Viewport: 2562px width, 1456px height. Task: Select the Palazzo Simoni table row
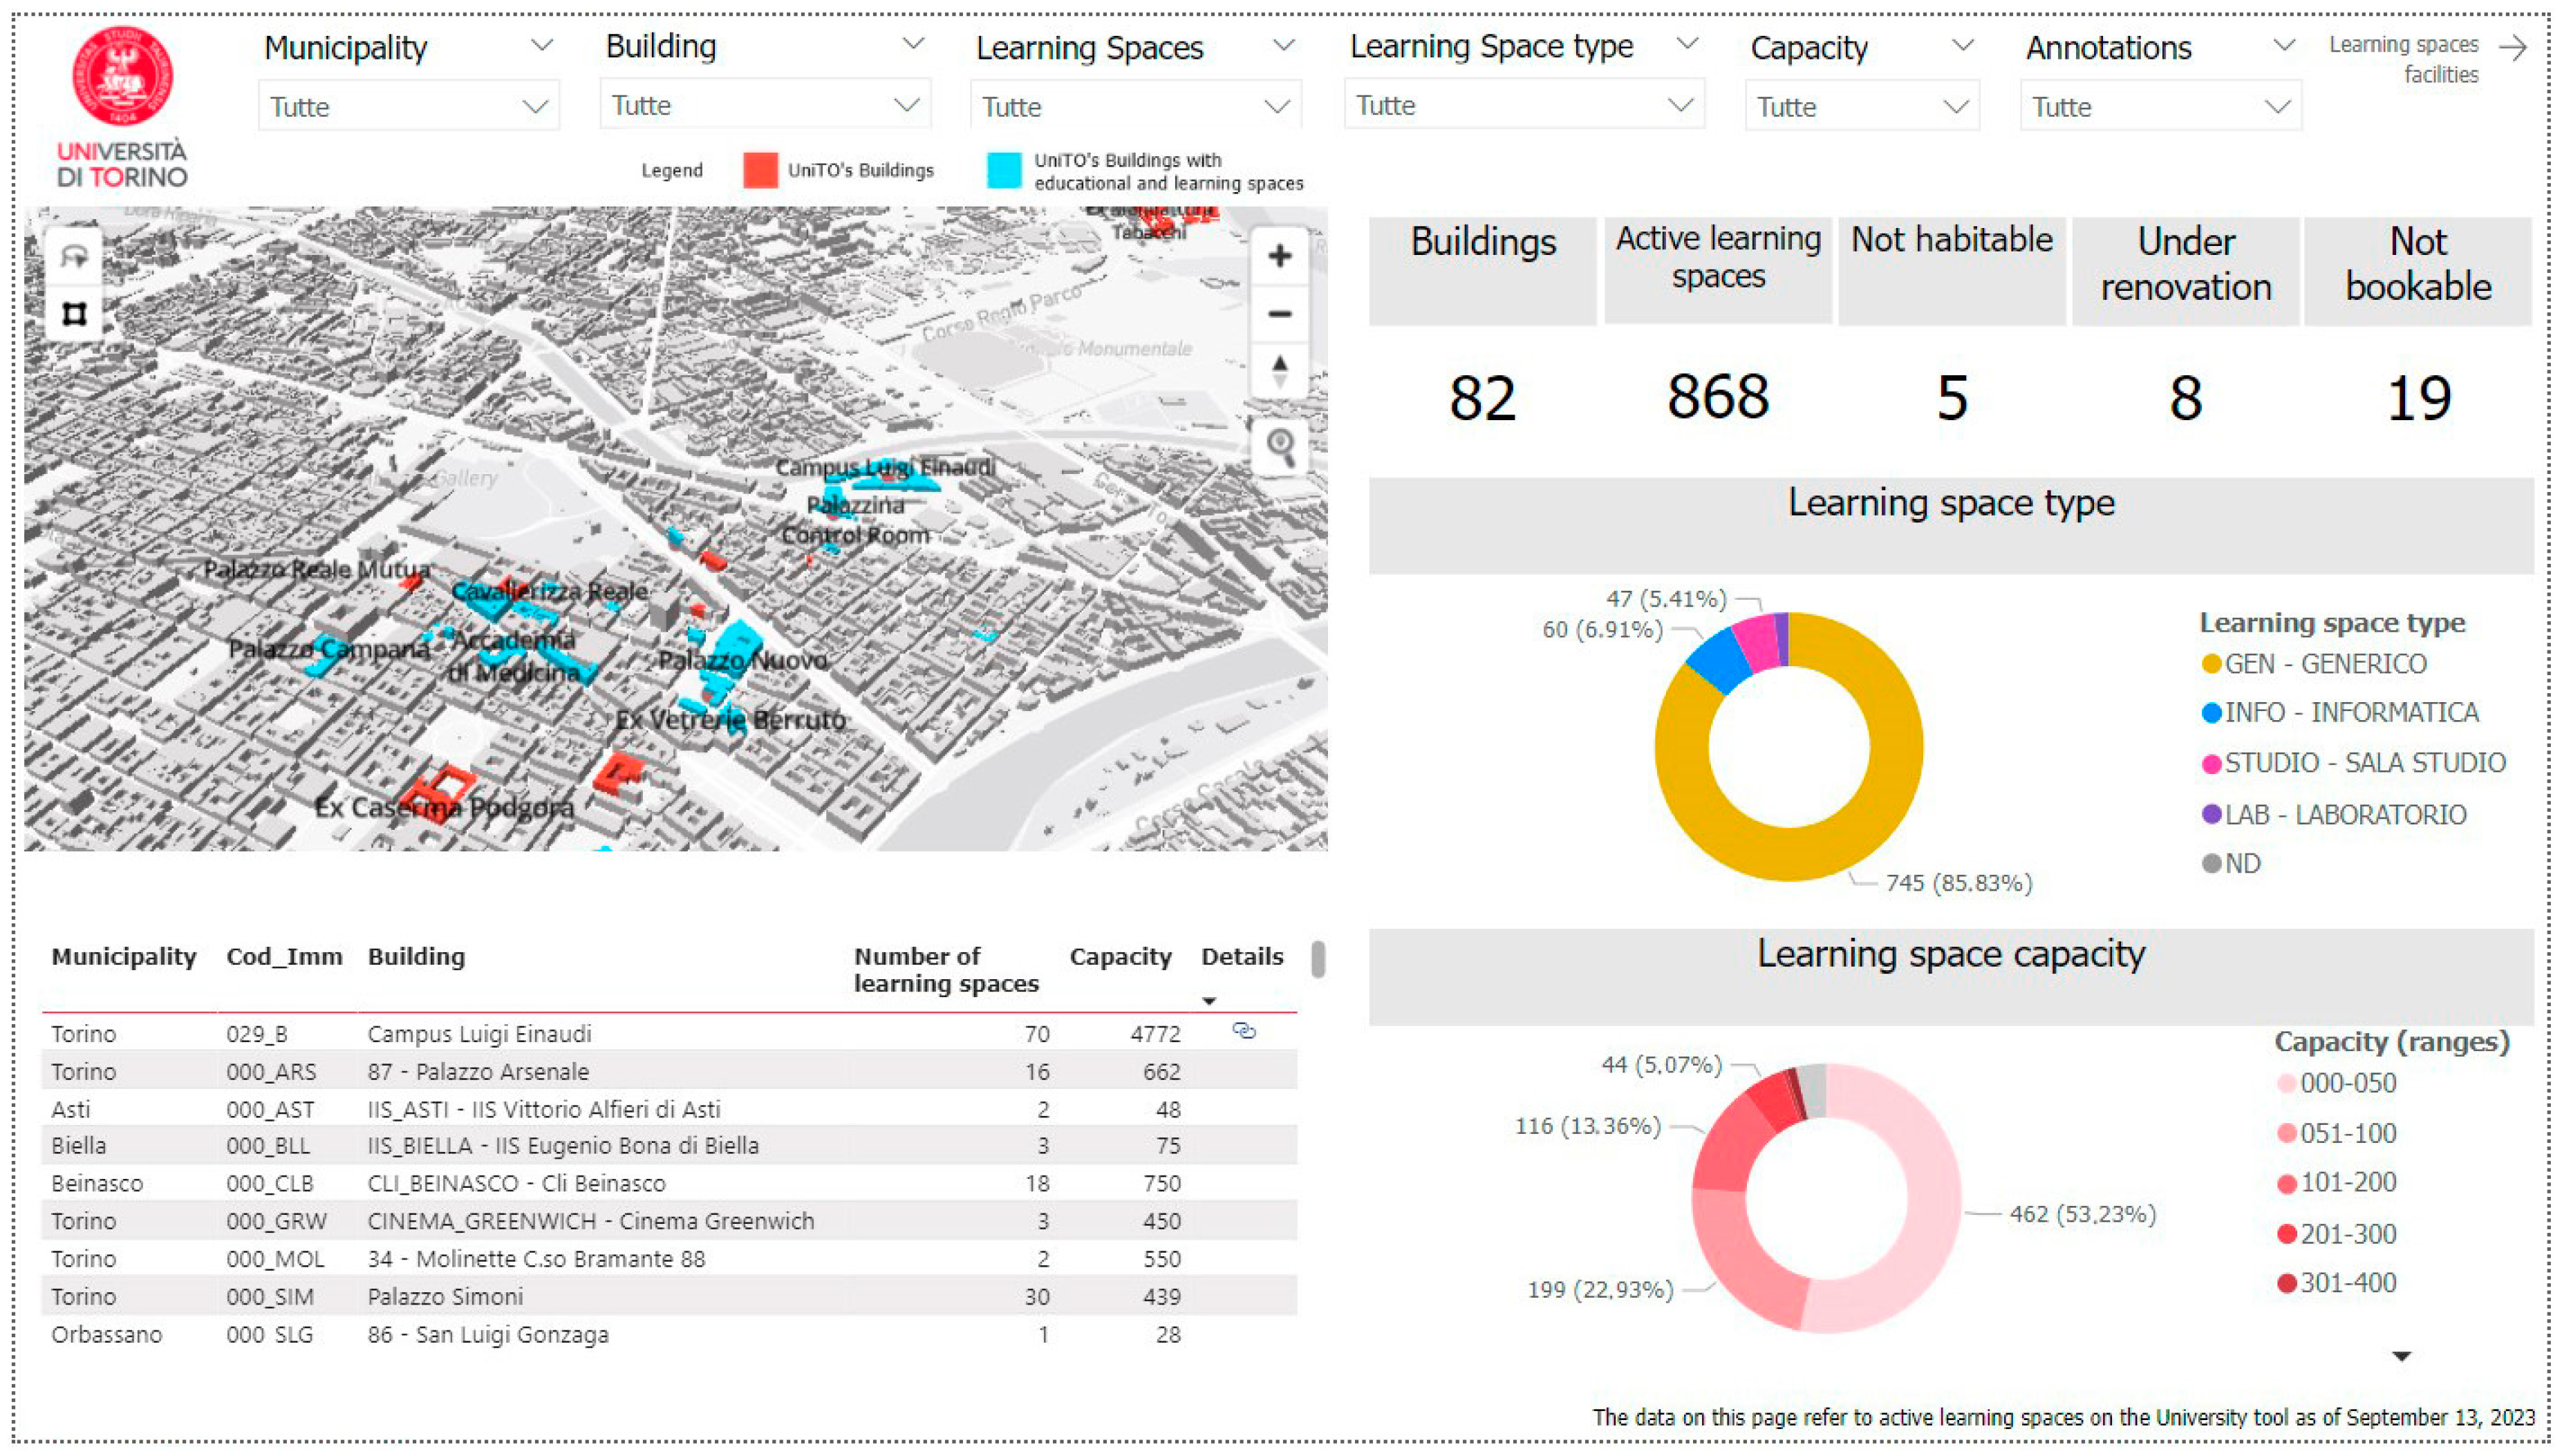(445, 1297)
